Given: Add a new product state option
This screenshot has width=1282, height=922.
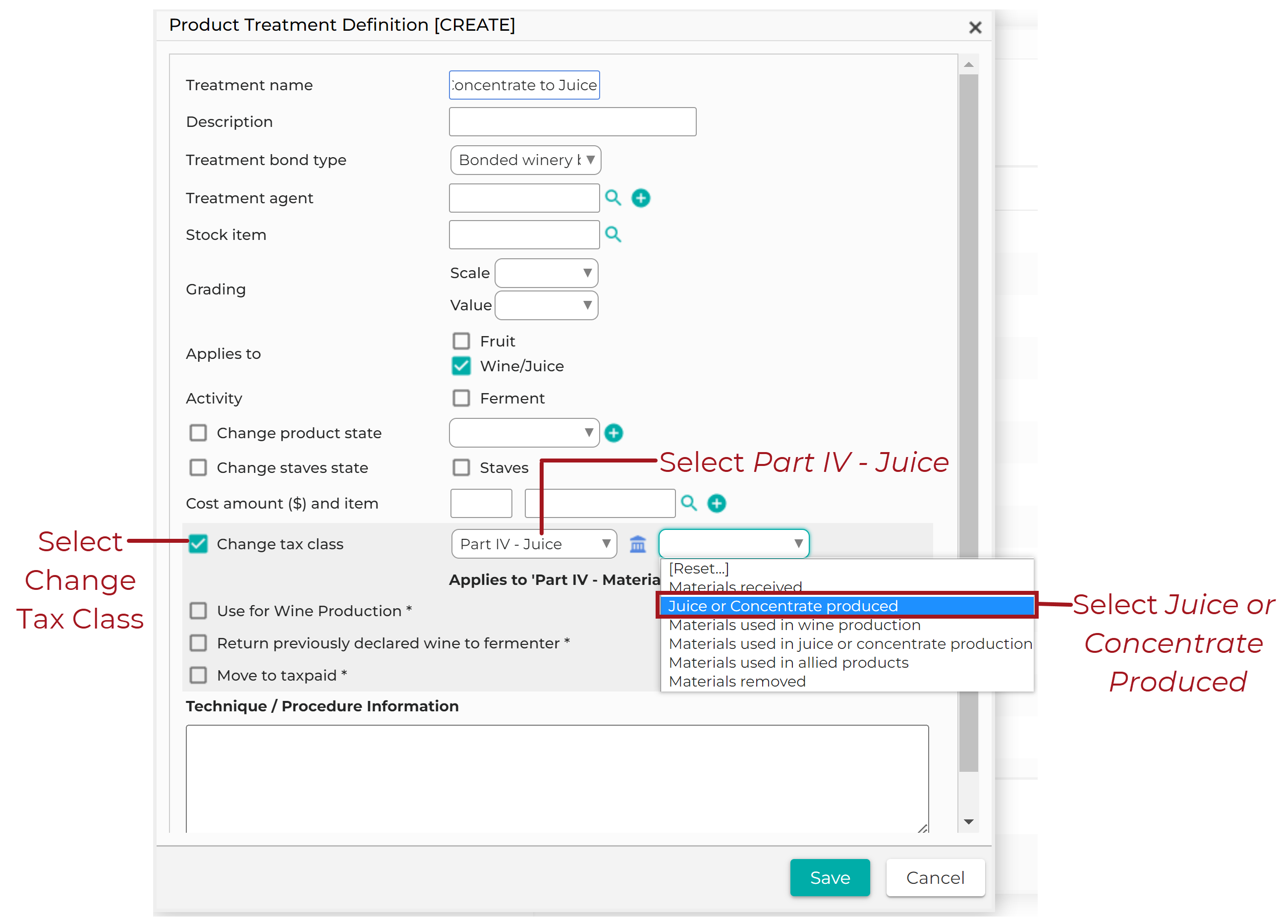Looking at the screenshot, I should tap(614, 433).
